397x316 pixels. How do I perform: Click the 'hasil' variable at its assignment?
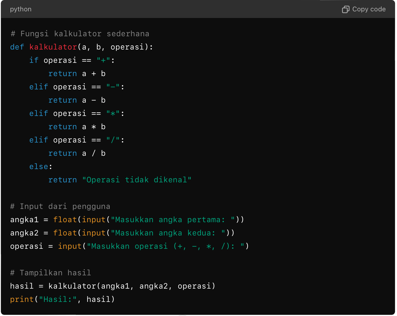(x=22, y=286)
